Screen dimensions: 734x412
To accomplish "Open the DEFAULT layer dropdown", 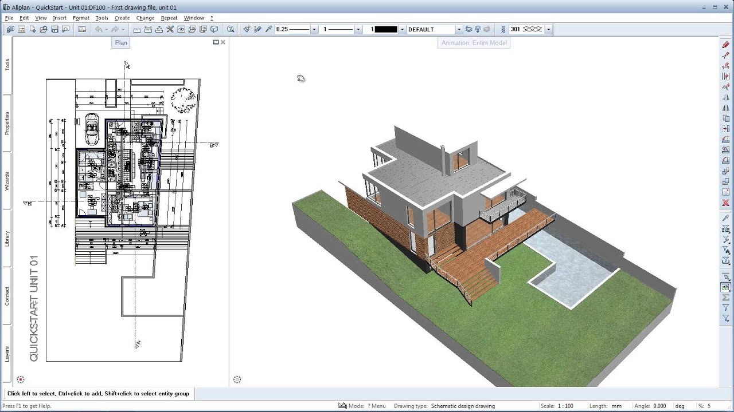I will tap(458, 29).
